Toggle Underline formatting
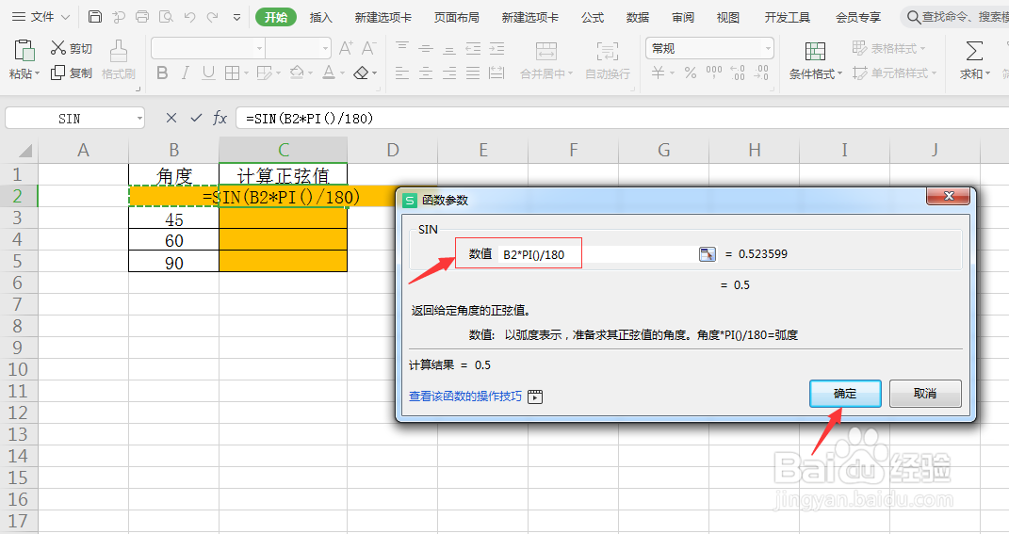Viewport: 1009px width, 534px height. (x=208, y=73)
